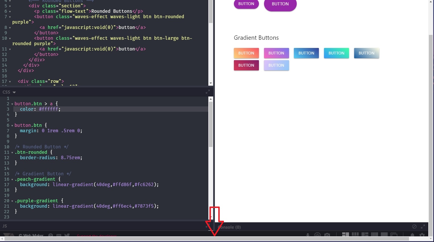Fold the button.btn rule at line 6
The height and width of the screenshot is (242, 434).
pos(12,125)
